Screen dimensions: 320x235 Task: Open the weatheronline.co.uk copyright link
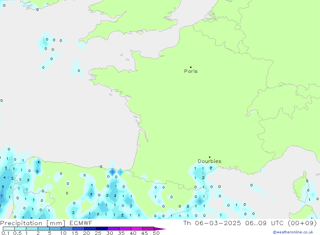(x=293, y=232)
